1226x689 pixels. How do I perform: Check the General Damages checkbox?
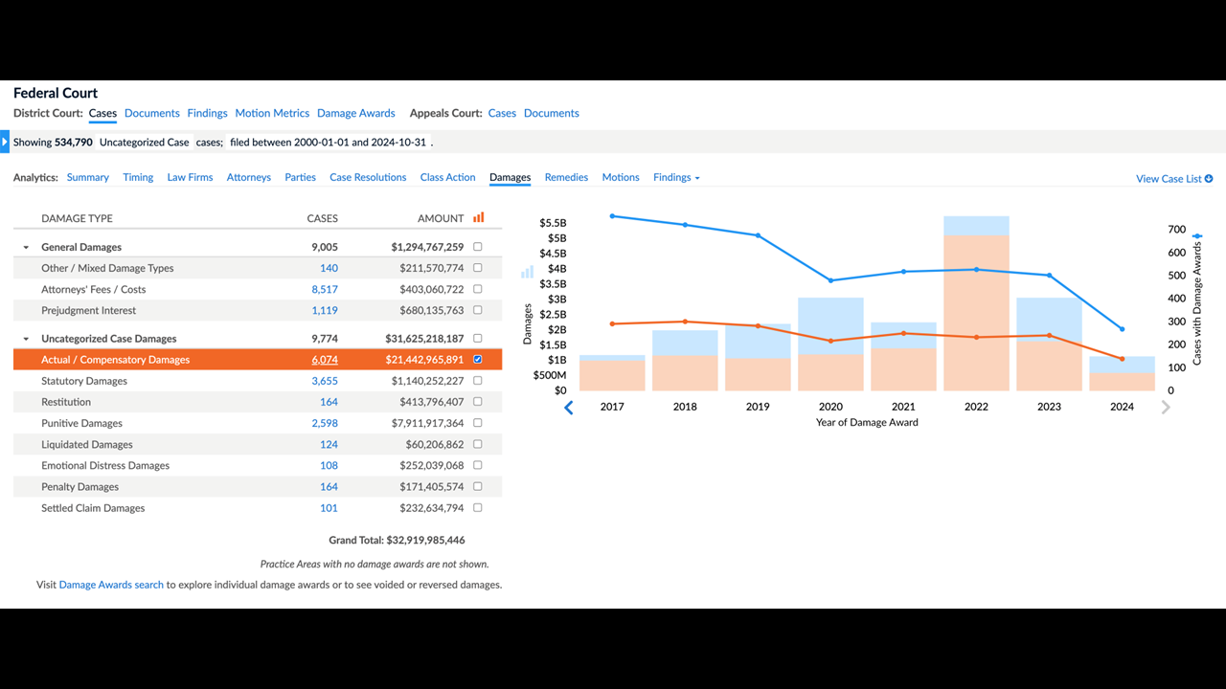point(478,247)
